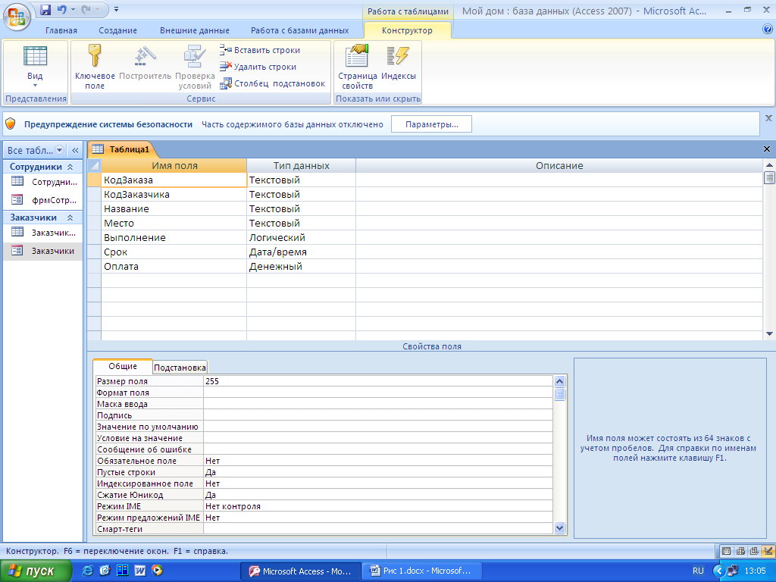Switch to Microsoft Access taskbar button
776x582 pixels.
300,571
